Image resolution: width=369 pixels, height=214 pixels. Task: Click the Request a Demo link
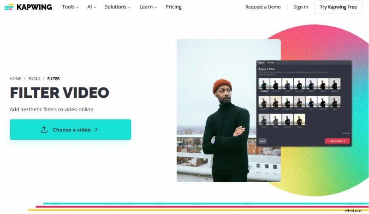[262, 7]
